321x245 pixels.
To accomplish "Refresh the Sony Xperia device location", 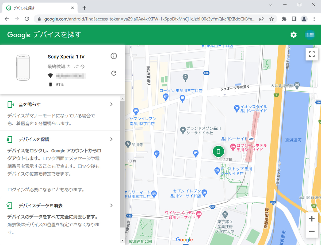I will coord(114,73).
